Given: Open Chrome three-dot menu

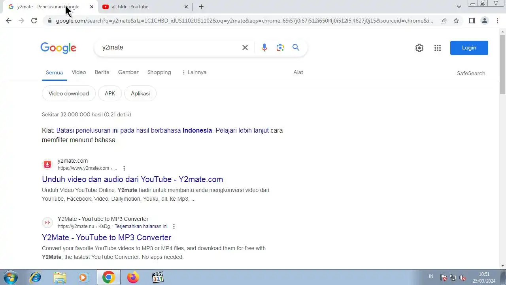Looking at the screenshot, I should 497,21.
